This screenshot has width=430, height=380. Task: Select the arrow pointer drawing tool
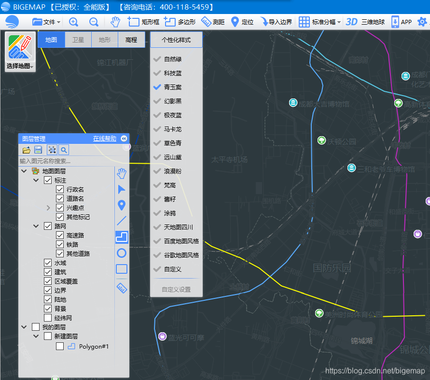(122, 189)
